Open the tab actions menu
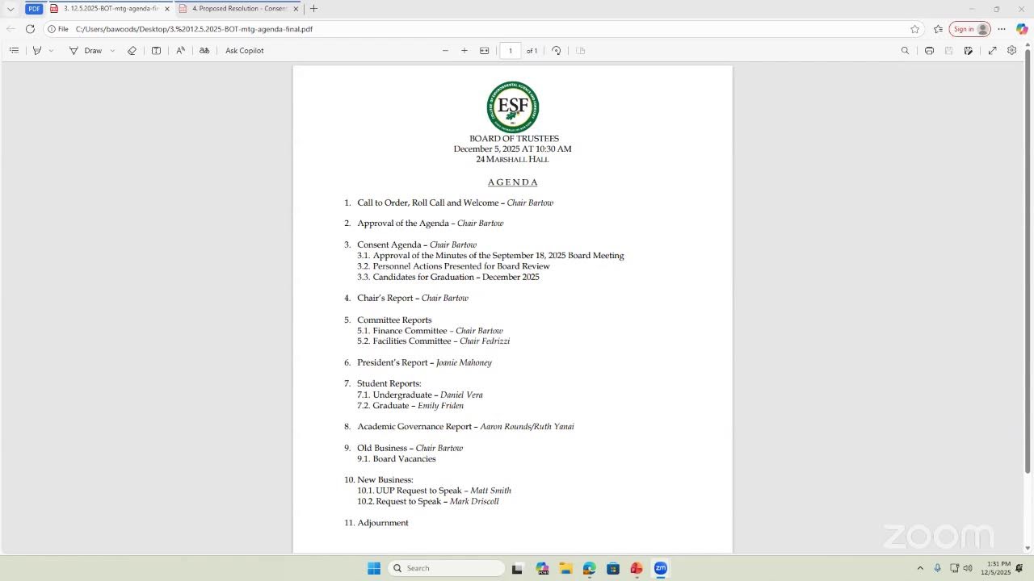The height and width of the screenshot is (581, 1034). pos(11,9)
